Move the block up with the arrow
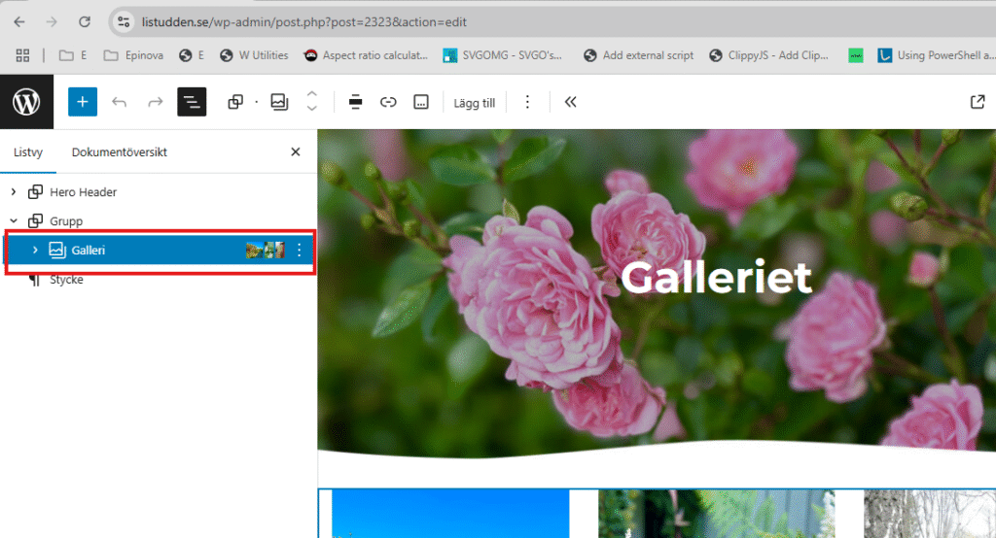The image size is (996, 538). point(312,94)
